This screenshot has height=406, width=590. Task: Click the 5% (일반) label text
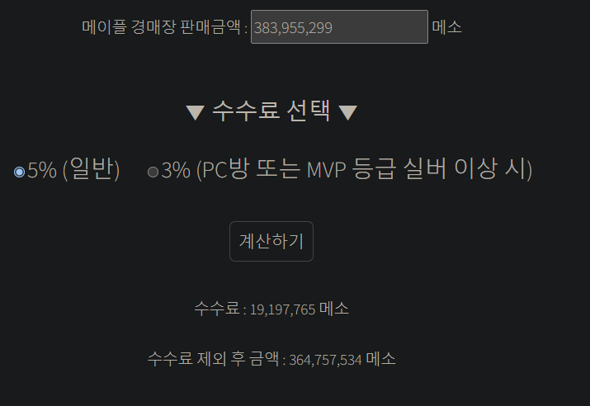pyautogui.click(x=73, y=169)
